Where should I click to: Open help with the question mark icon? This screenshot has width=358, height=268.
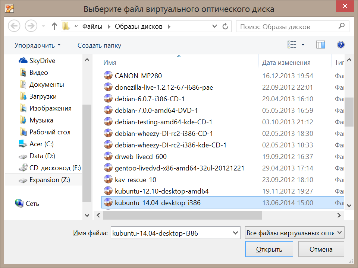click(x=340, y=45)
